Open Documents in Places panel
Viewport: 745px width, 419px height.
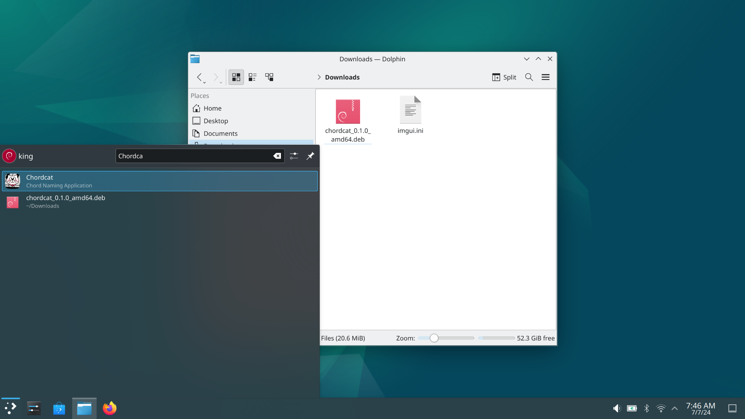[251, 133]
